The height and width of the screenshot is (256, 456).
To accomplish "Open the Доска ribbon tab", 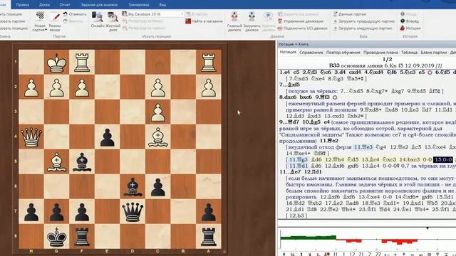I will (x=44, y=5).
